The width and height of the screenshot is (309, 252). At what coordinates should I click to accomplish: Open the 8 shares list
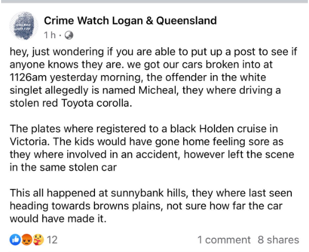pyautogui.click(x=278, y=240)
